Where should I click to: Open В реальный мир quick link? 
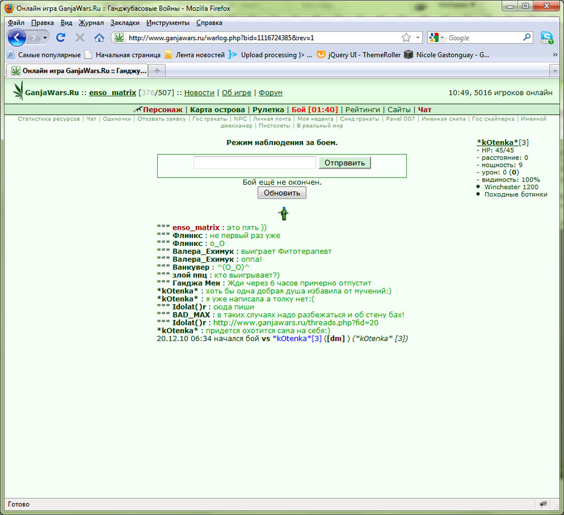click(x=320, y=126)
